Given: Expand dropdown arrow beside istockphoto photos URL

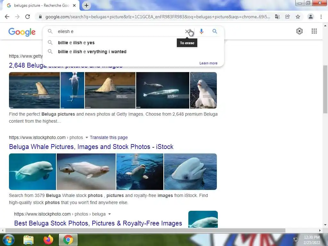Looking at the screenshot, I should (x=86, y=137).
